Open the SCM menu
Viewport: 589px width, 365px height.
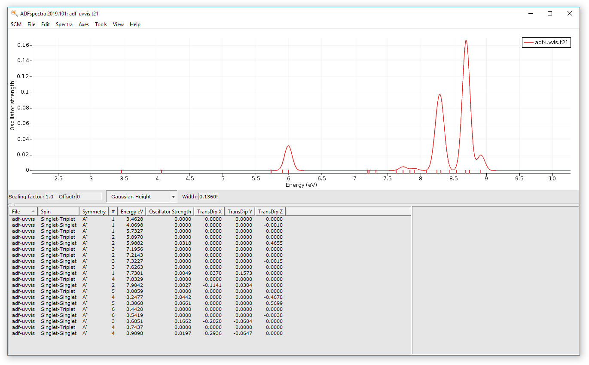[16, 24]
